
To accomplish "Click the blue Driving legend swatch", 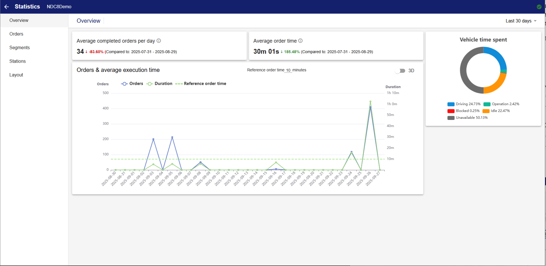I will [x=451, y=104].
